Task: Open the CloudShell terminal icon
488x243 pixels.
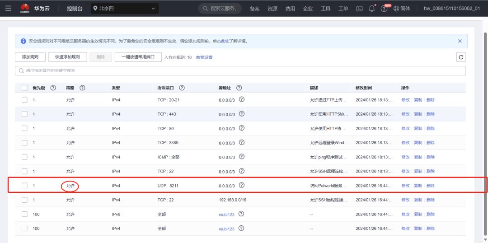Action: (x=360, y=9)
